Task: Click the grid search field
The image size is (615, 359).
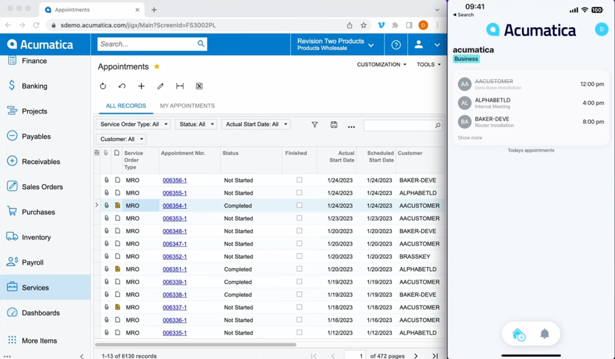Action: coord(402,125)
